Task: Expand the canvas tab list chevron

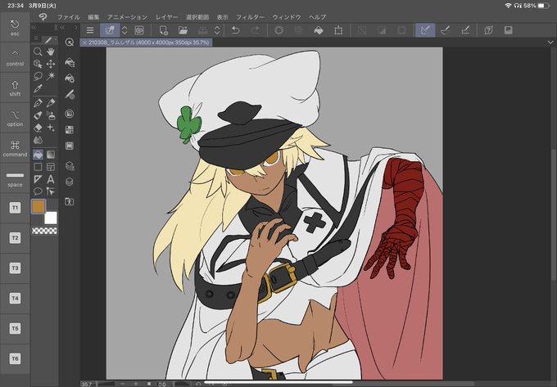Action: tap(550, 43)
